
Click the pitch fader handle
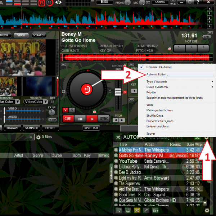[x=118, y=93]
